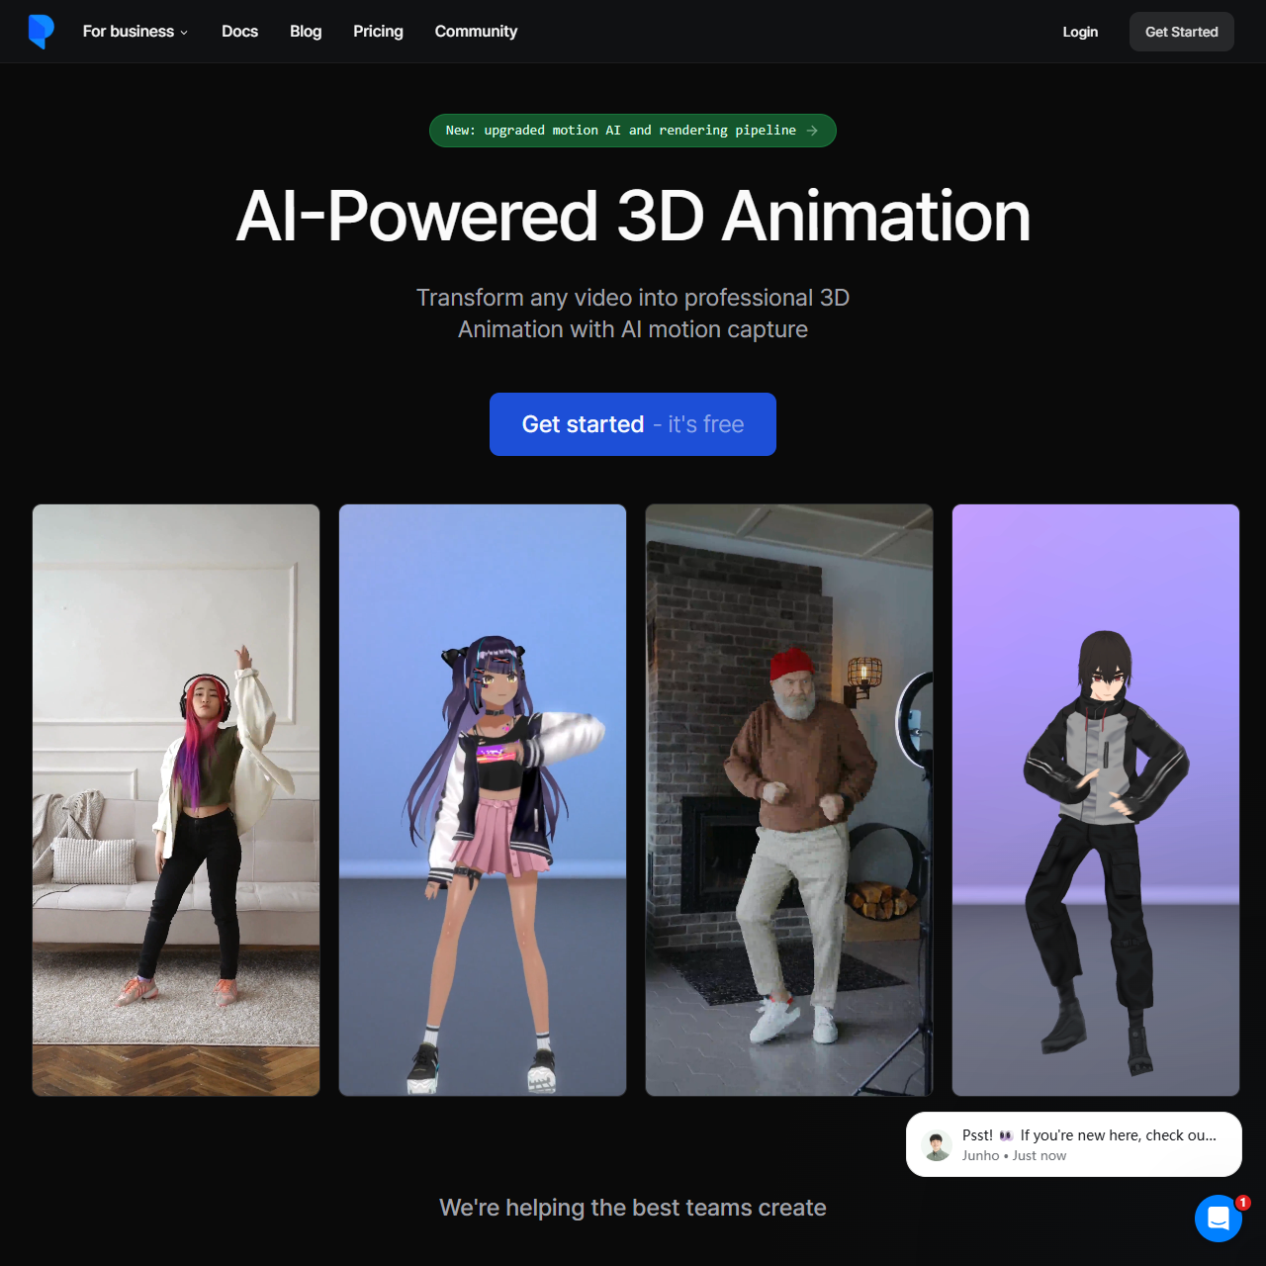Click Junho's avatar in the chat preview
This screenshot has width=1266, height=1266.
click(x=937, y=1144)
